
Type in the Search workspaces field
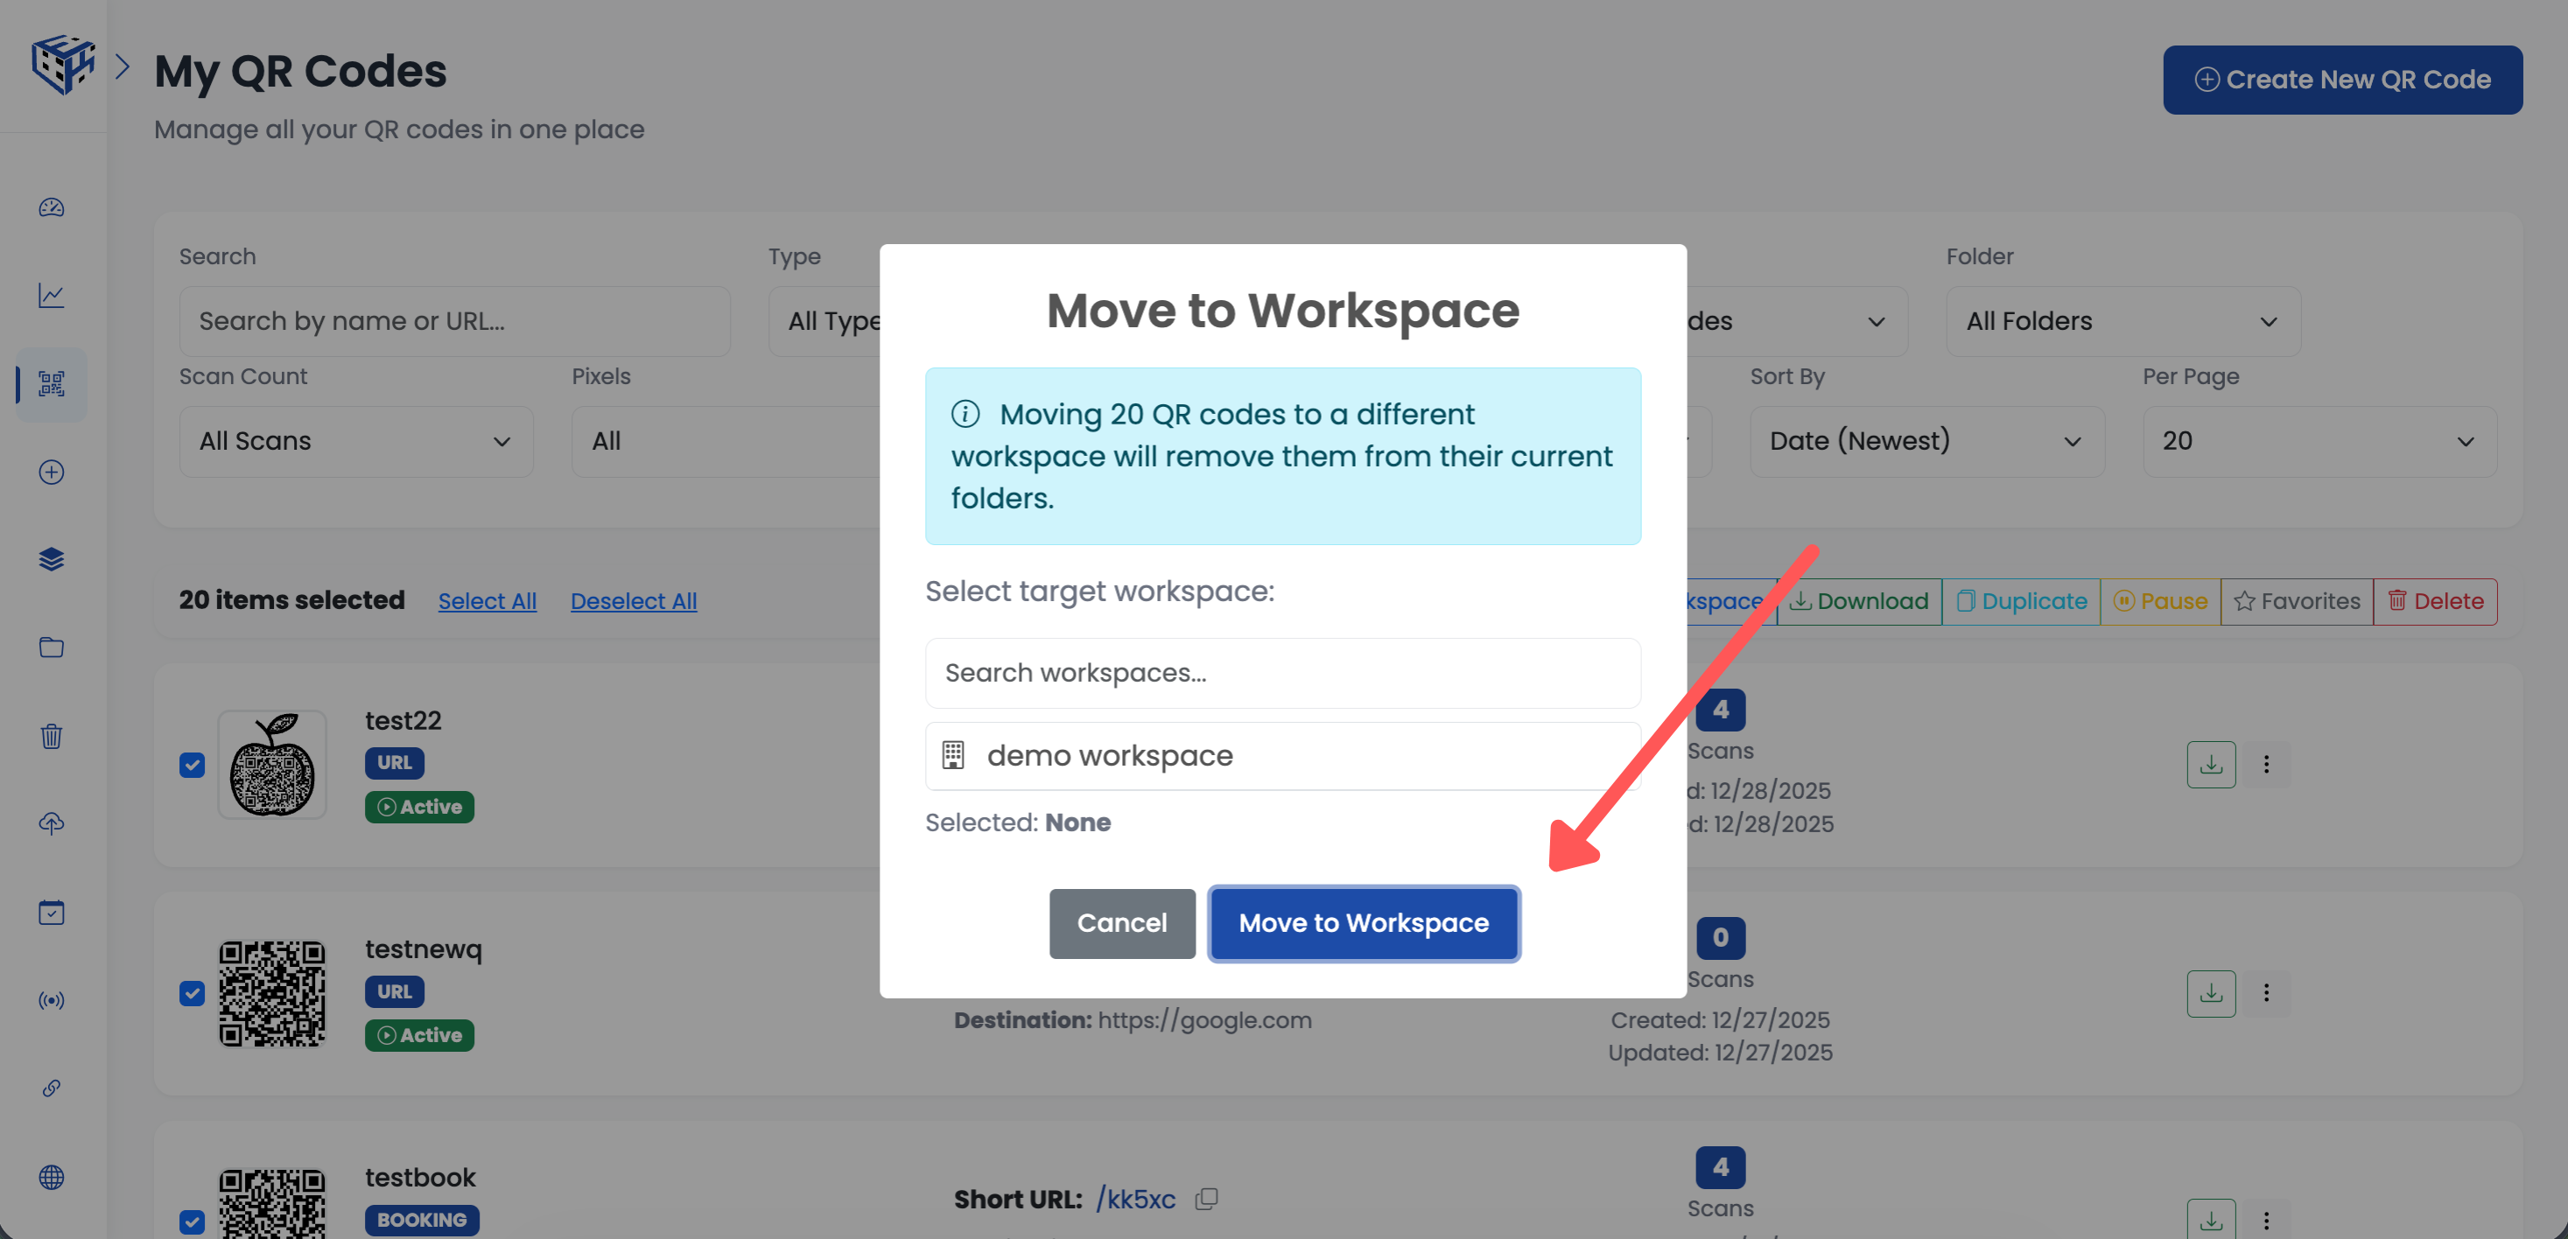pyautogui.click(x=1283, y=673)
